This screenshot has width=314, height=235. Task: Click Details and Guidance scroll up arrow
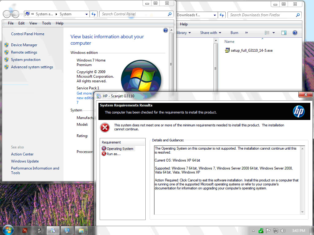point(302,149)
